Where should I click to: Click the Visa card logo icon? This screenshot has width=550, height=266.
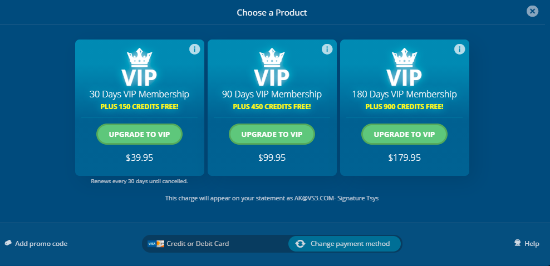tap(151, 244)
